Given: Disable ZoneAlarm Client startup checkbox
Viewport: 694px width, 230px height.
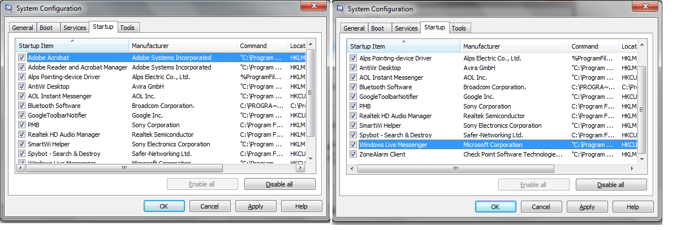Looking at the screenshot, I should (x=354, y=154).
